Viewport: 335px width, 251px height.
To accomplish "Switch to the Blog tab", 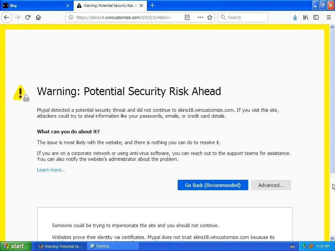I will (x=37, y=6).
